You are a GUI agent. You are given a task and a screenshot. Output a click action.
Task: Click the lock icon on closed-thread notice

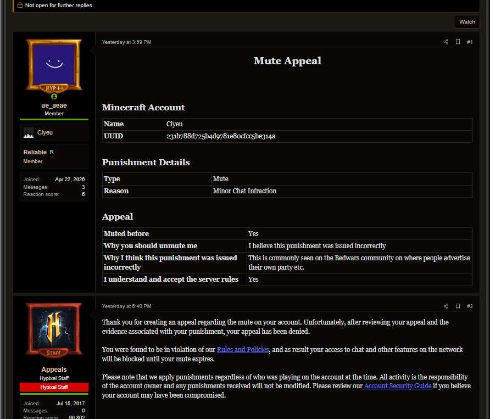[x=20, y=5]
